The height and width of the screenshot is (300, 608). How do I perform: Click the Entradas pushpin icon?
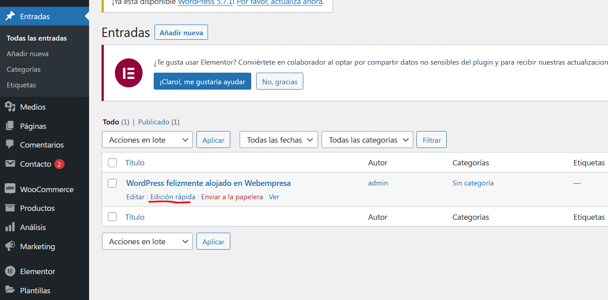point(10,16)
